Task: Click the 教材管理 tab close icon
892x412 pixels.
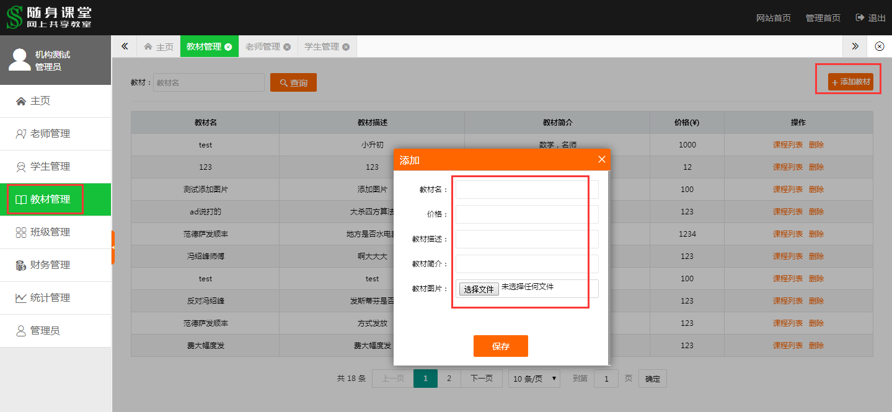Action: 228,47
